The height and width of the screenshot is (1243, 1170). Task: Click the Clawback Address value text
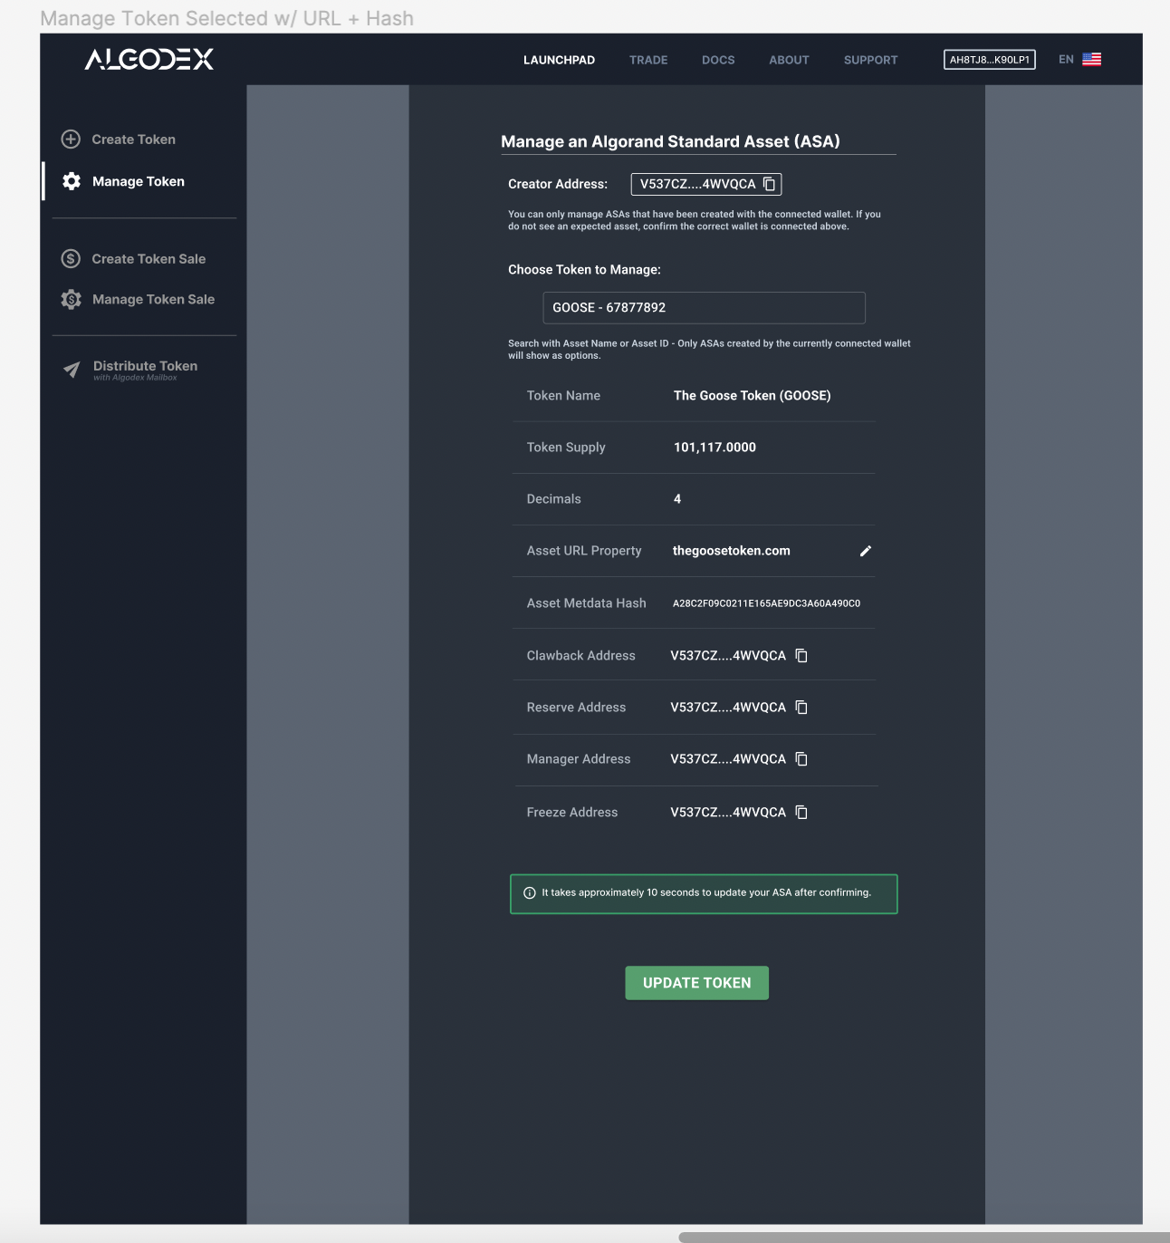click(728, 656)
